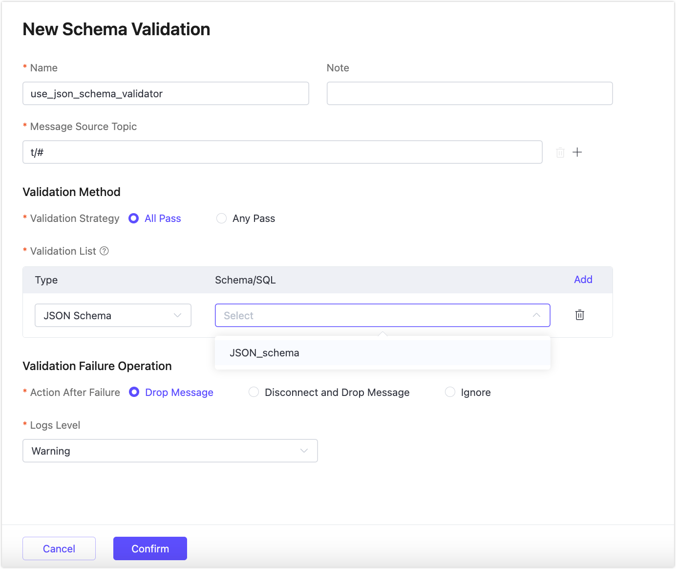Viewport: 676px width, 569px height.
Task: Choose Disconnect and Drop Message action
Action: click(253, 392)
